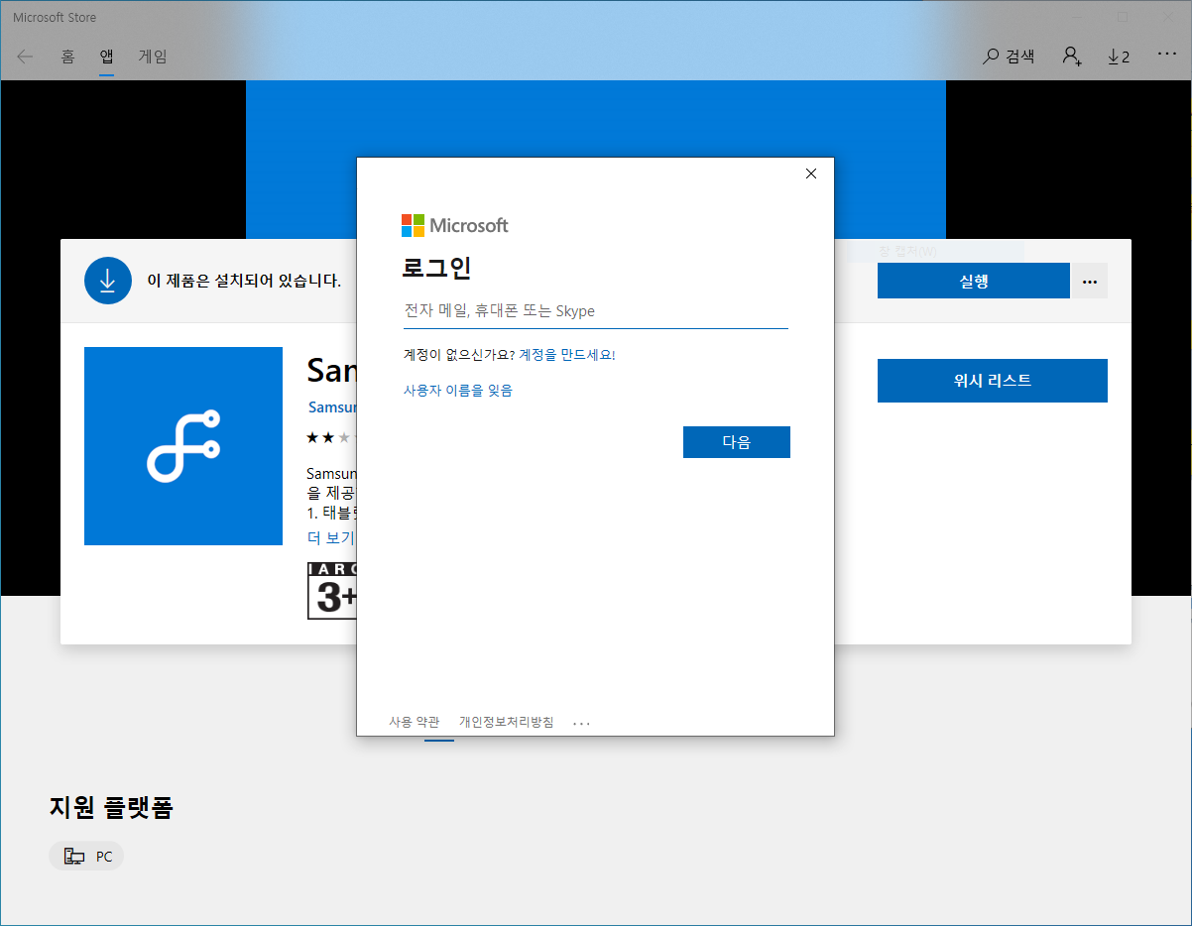Focus the email, phone or Skype field

[x=595, y=311]
